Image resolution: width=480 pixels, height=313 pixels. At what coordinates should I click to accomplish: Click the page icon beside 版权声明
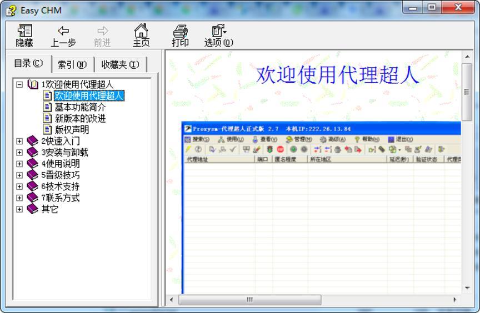click(x=47, y=130)
